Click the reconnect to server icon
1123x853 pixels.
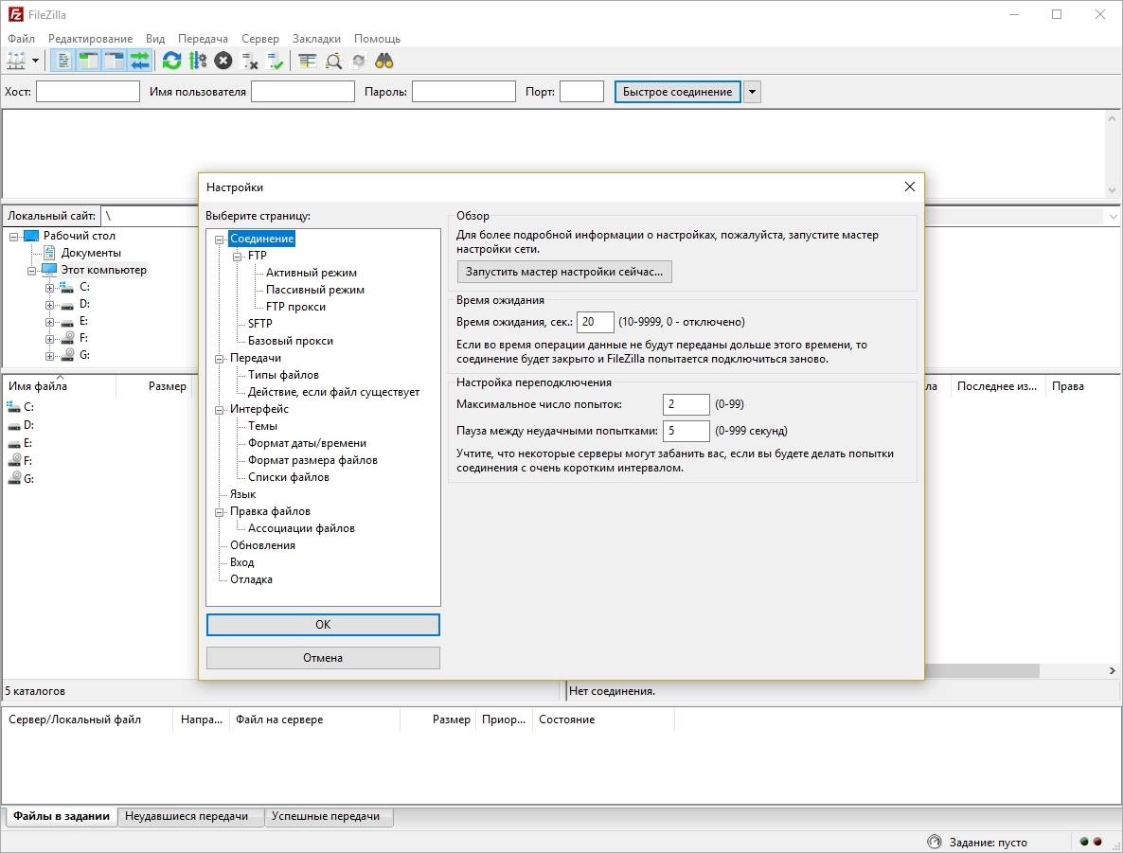click(275, 61)
